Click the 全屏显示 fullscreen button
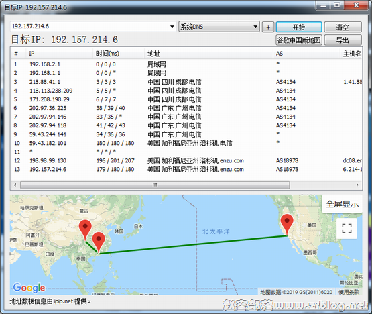The height and width of the screenshot is (314, 372). point(342,204)
